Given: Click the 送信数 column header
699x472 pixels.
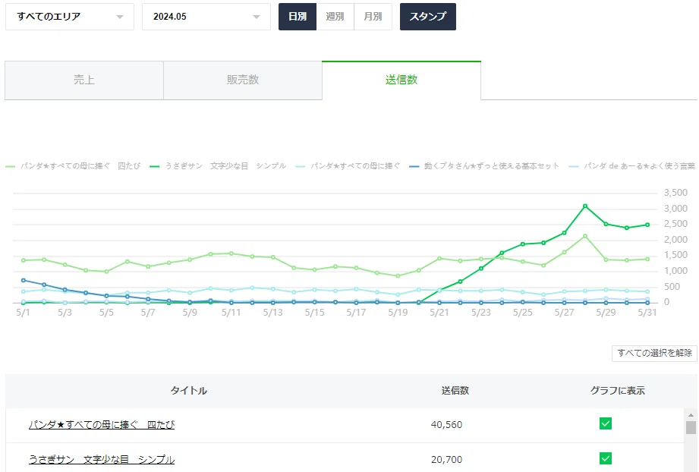Looking at the screenshot, I should click(455, 391).
